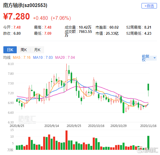The width and height of the screenshot is (160, 155).
Task: Click the 52周最低 value 4.23
Action: tap(148, 33)
